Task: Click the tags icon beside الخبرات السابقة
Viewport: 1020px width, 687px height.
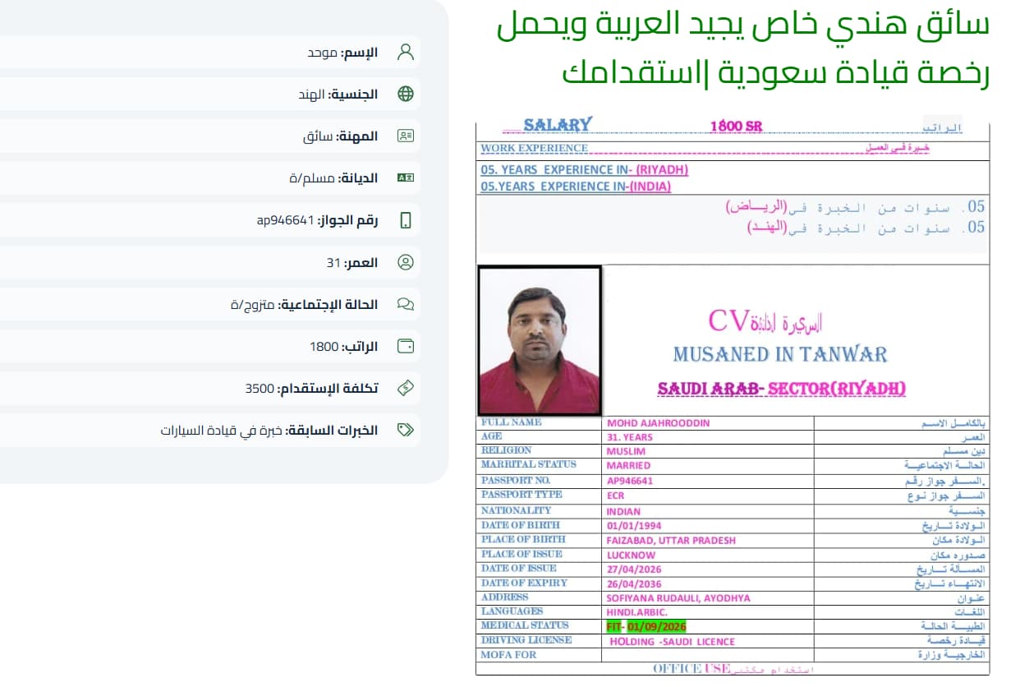Action: tap(406, 431)
